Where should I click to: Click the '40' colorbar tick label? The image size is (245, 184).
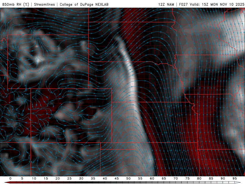[x=105, y=178]
